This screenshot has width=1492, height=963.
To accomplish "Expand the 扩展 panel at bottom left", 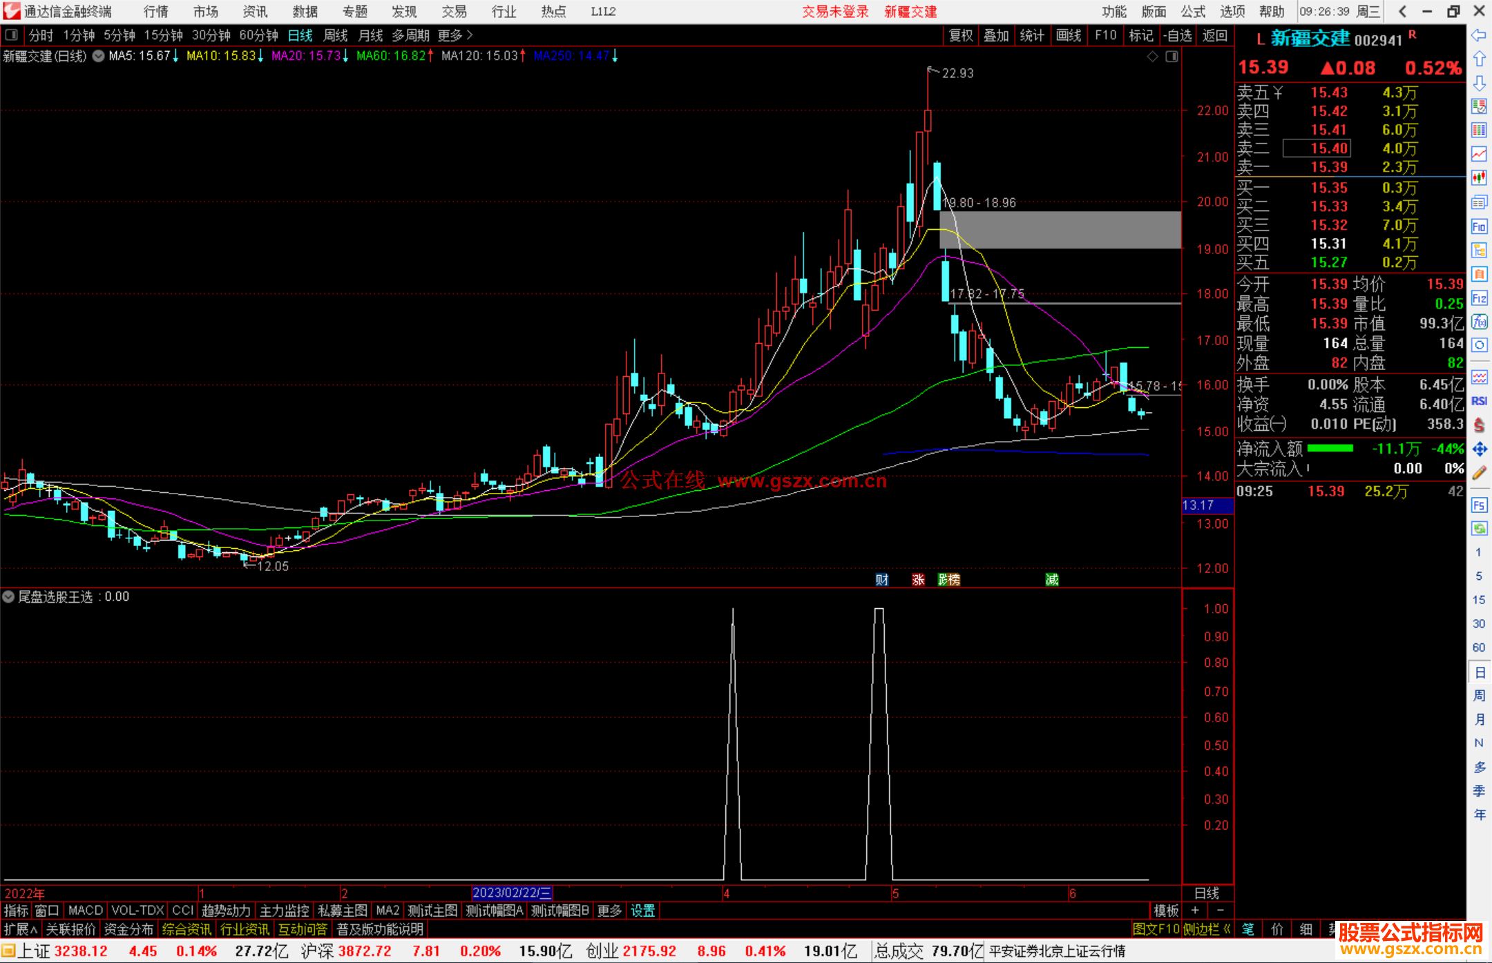I will click(20, 929).
